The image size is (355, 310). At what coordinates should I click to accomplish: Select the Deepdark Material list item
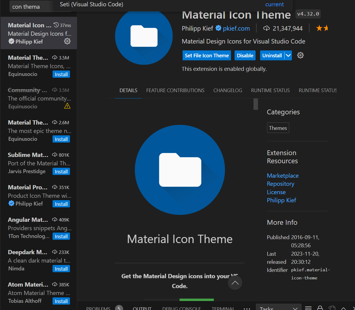39,260
